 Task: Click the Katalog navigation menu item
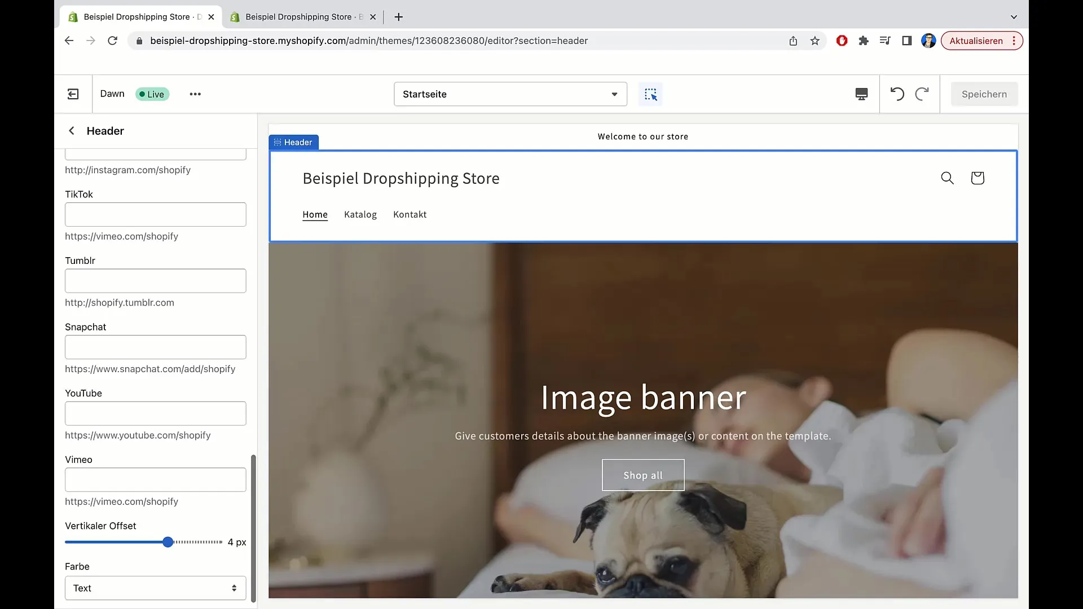tap(360, 214)
